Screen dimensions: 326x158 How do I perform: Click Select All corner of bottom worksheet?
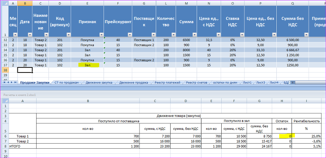(x=5, y=100)
